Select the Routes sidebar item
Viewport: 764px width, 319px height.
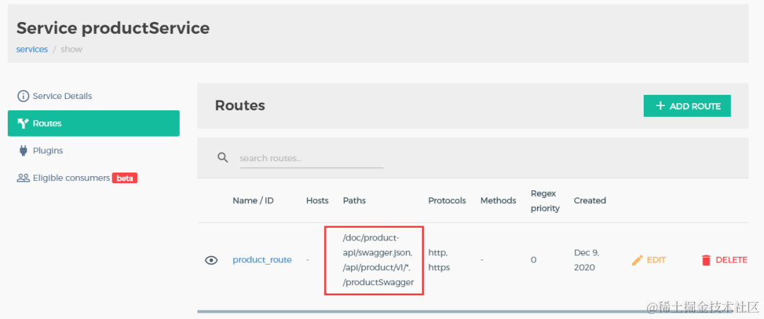pyautogui.click(x=93, y=123)
